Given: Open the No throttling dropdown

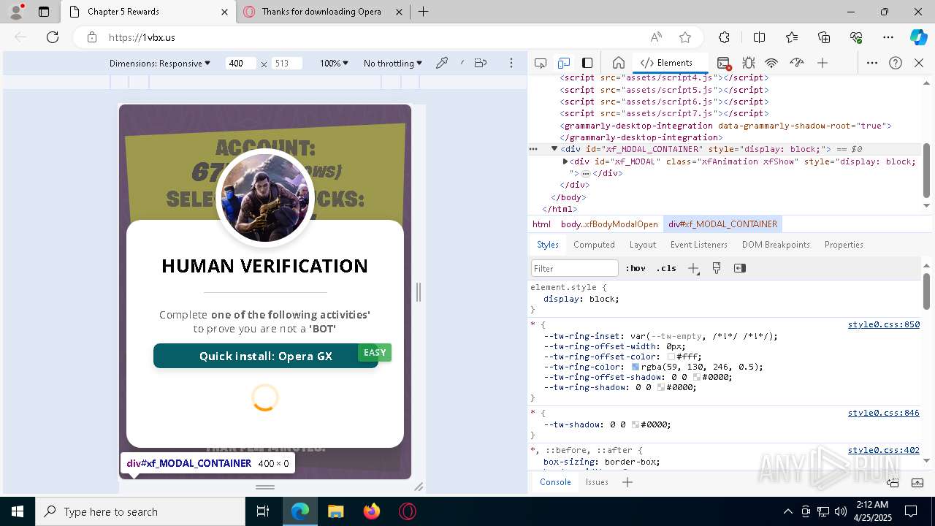Looking at the screenshot, I should [393, 64].
